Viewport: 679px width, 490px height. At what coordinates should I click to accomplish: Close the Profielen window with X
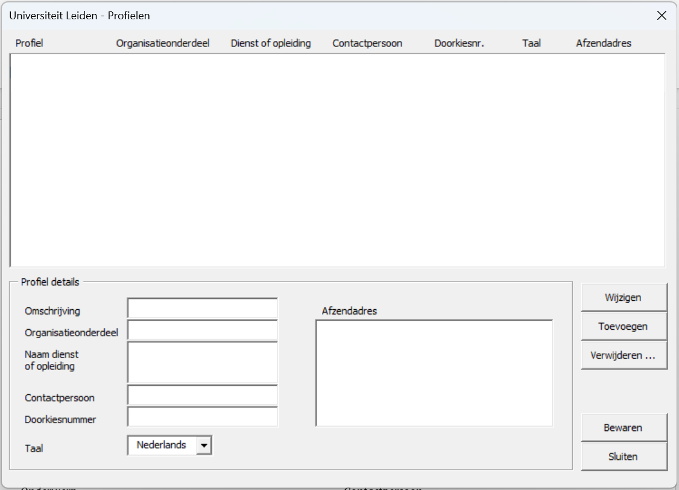coord(662,16)
